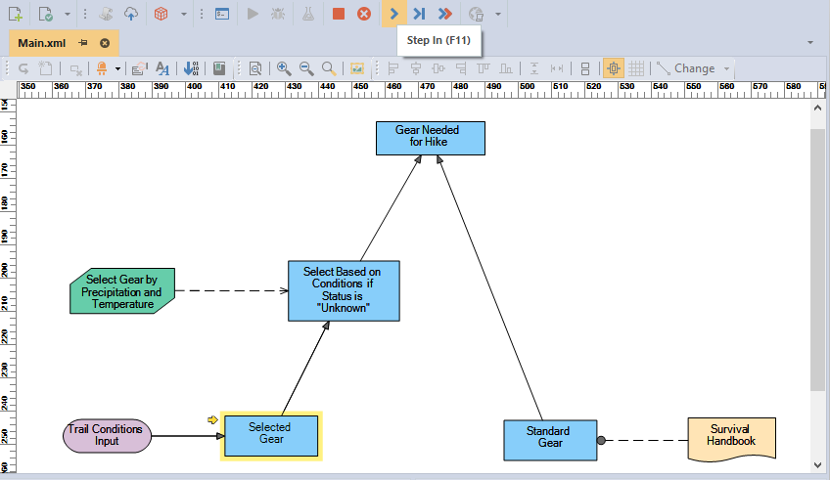This screenshot has height=480, width=830.
Task: Click the red cube package icon
Action: pyautogui.click(x=161, y=14)
